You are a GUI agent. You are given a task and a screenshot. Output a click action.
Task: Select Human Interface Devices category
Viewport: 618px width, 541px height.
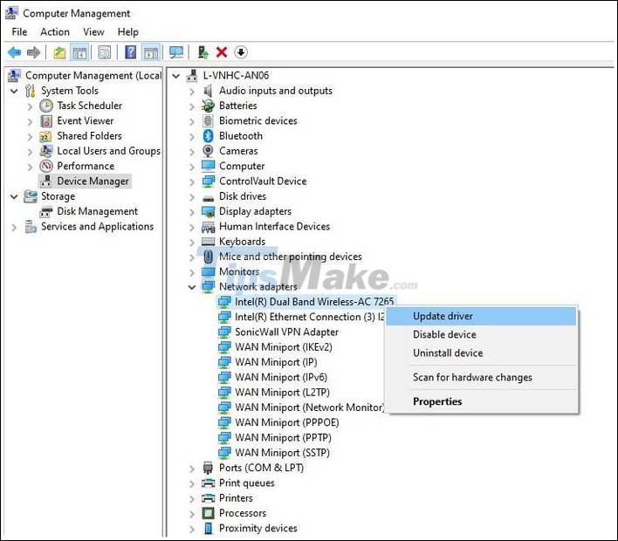[274, 227]
